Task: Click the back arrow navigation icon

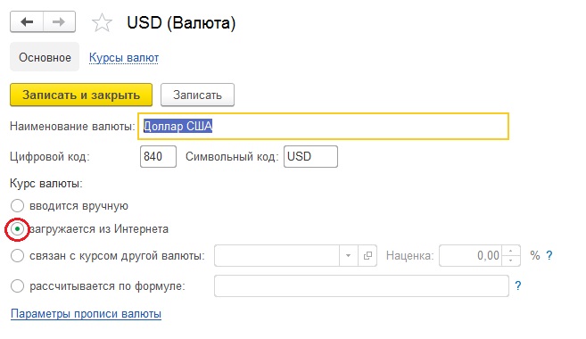Action: (x=27, y=22)
